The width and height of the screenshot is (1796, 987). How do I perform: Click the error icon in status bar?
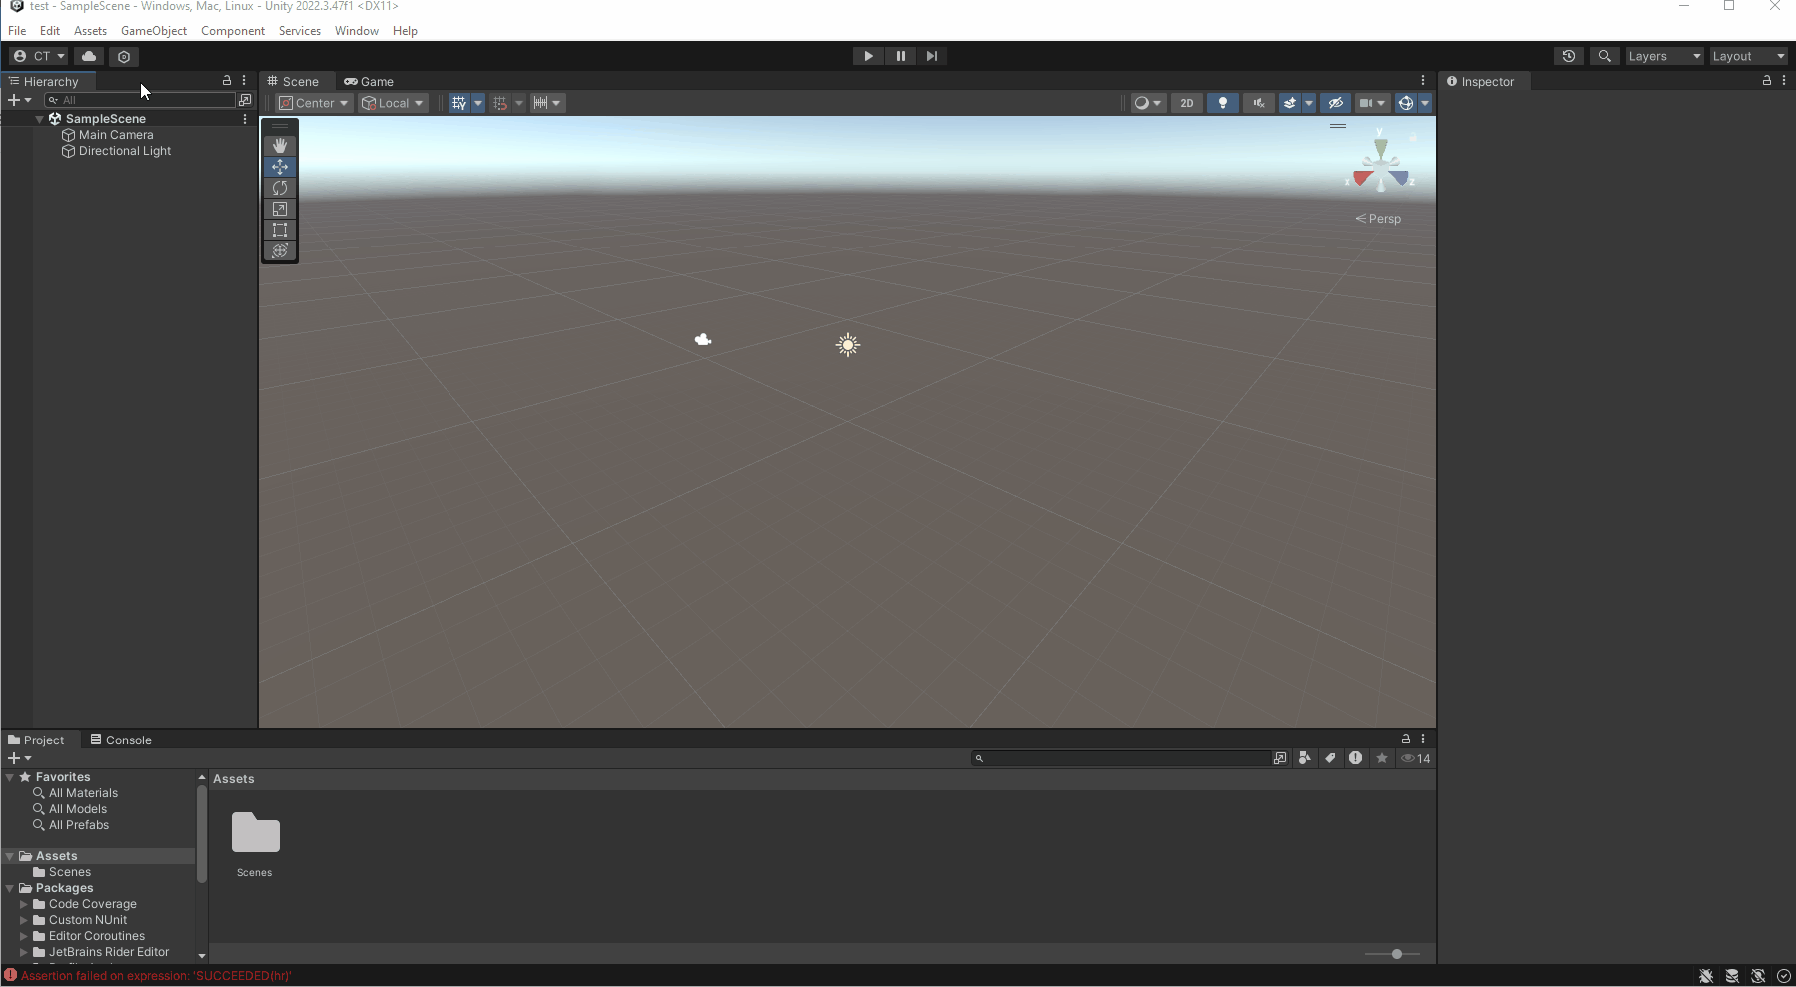pyautogui.click(x=10, y=975)
